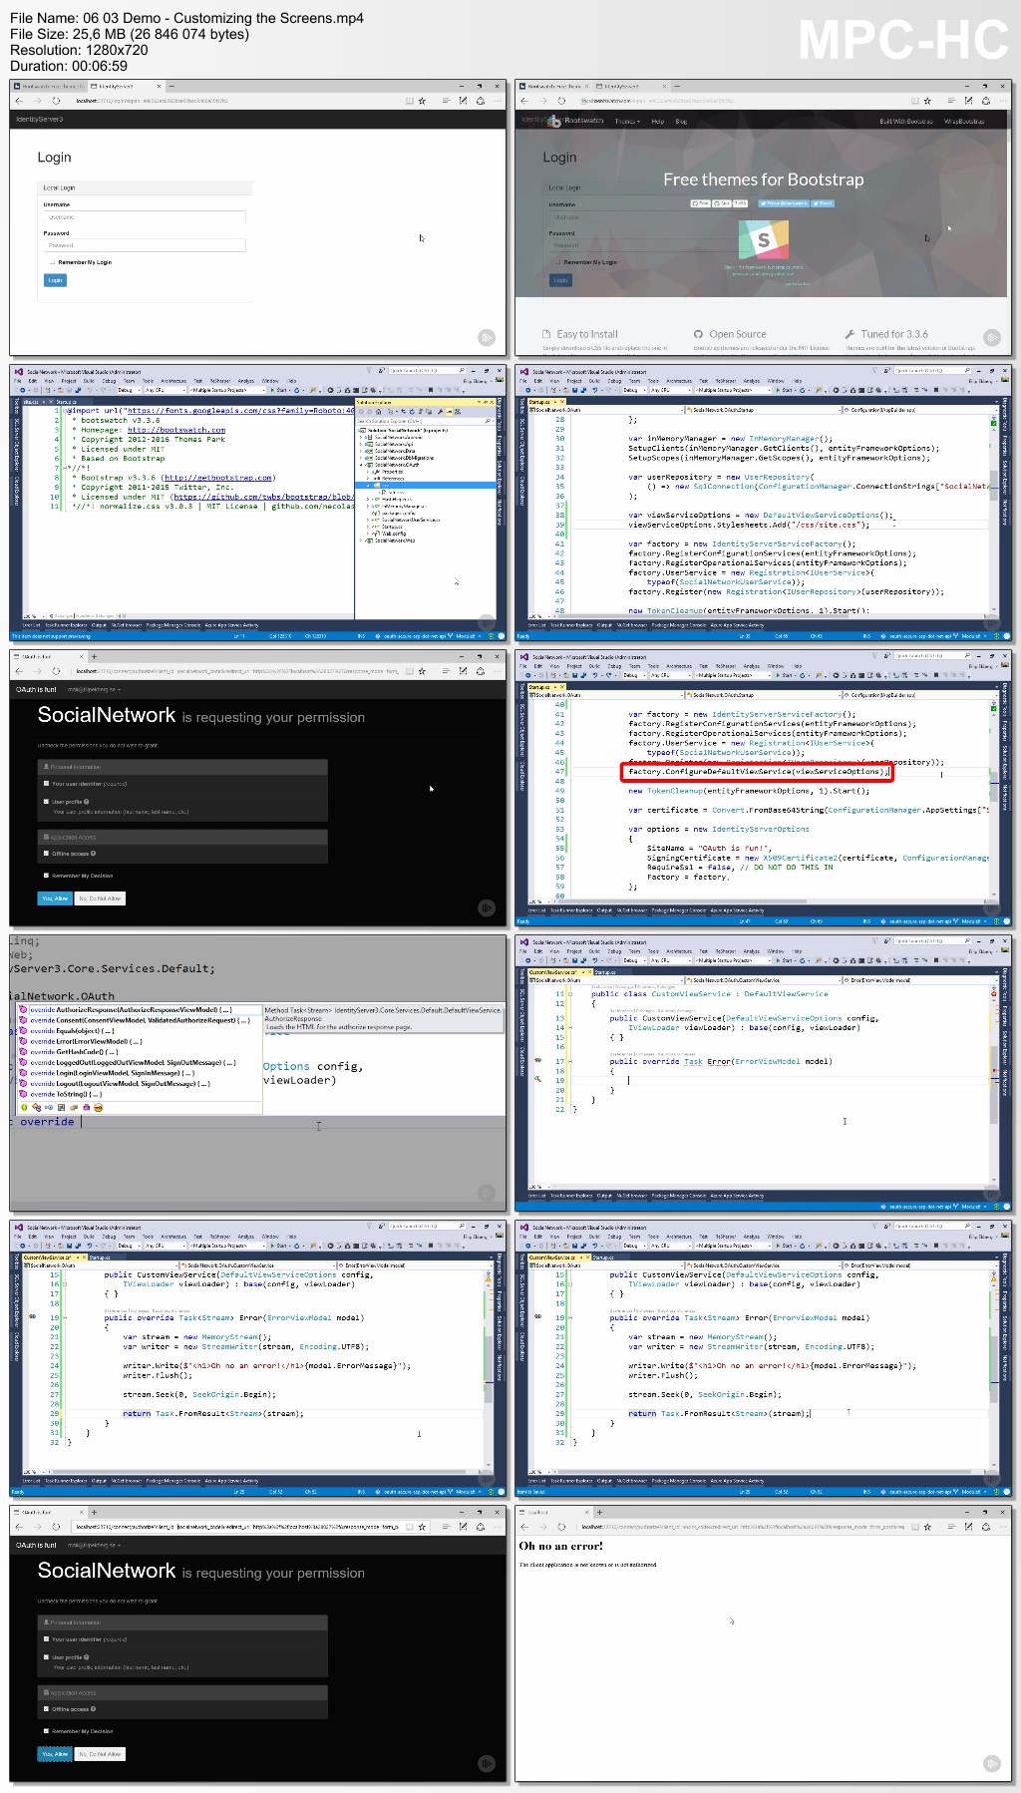This screenshot has height=1793, width=1021.
Task: Click Username field on white Login page
Action: [x=145, y=216]
